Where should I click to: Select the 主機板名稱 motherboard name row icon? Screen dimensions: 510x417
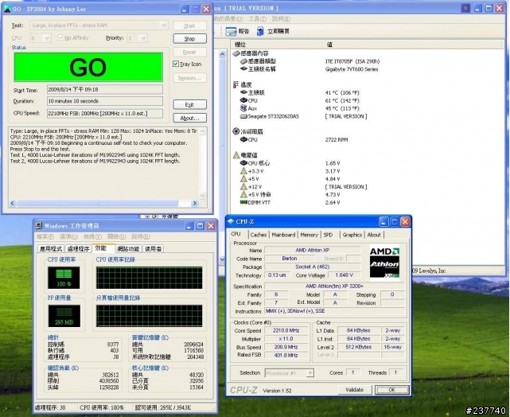point(243,69)
